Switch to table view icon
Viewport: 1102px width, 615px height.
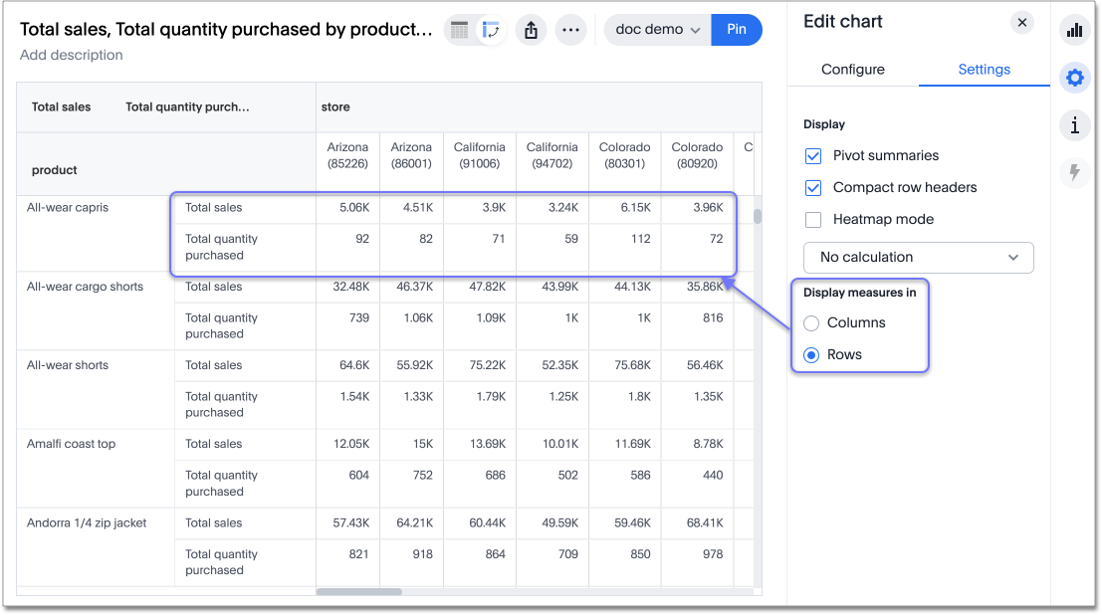click(459, 30)
